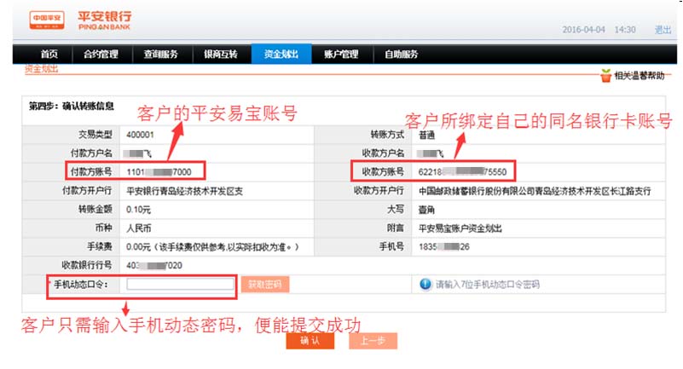The height and width of the screenshot is (369, 683).
Task: Select the 资金划出 menu tab
Action: (x=281, y=54)
